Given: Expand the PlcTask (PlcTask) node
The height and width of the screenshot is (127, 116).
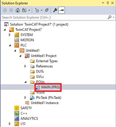Looking at the screenshot, I should tap(25, 98).
